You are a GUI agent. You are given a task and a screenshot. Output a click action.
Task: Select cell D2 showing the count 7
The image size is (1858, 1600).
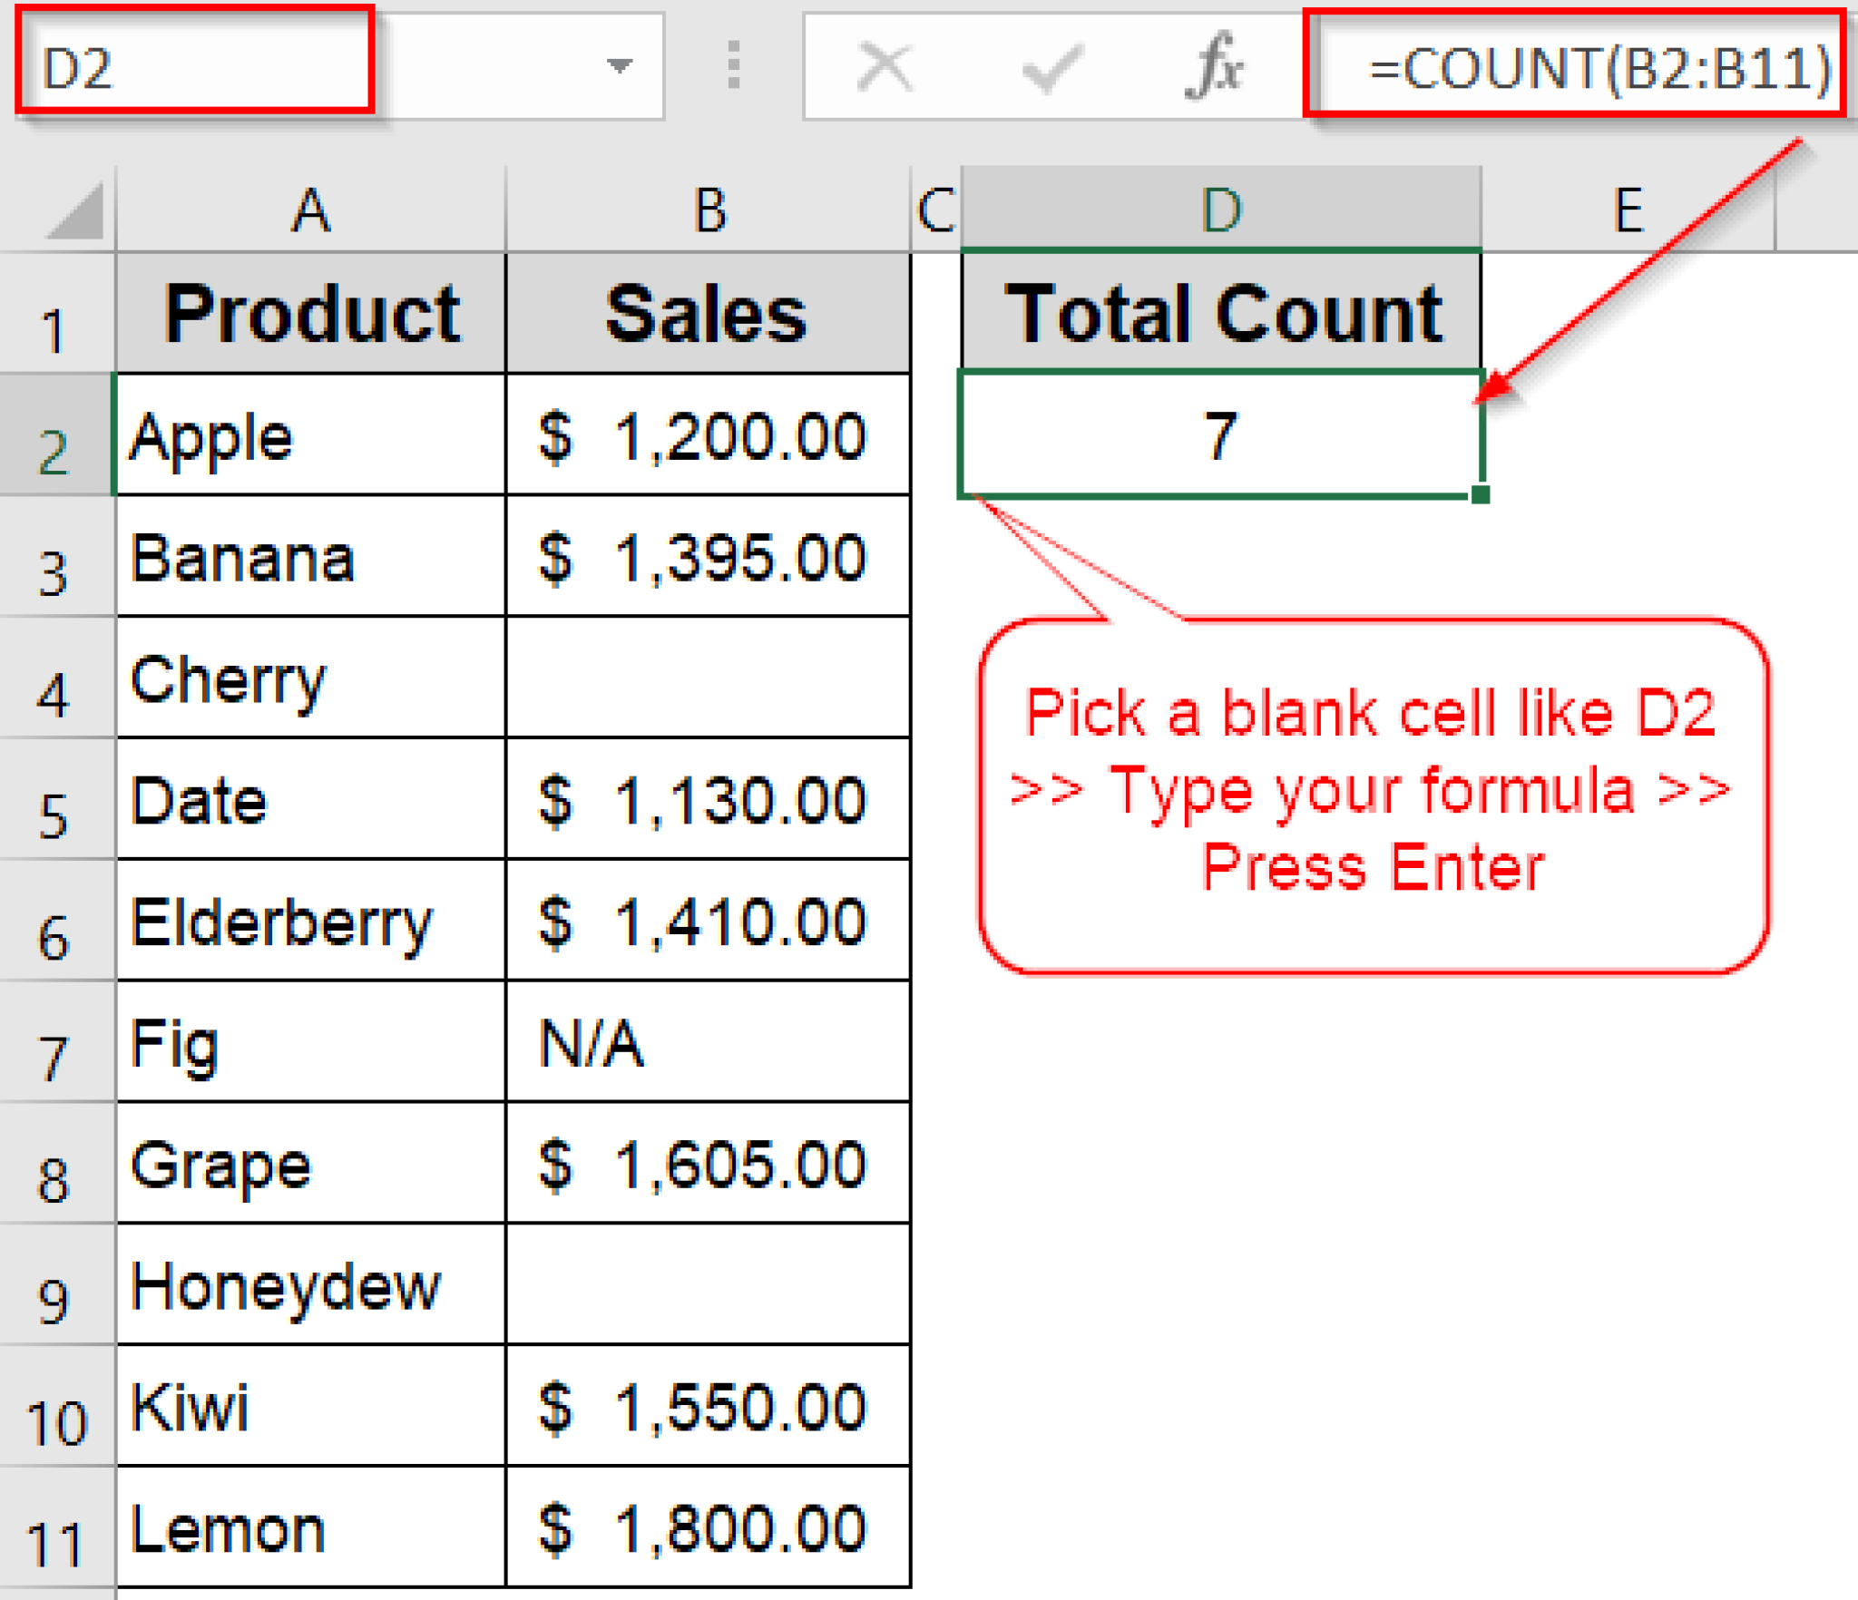1220,435
